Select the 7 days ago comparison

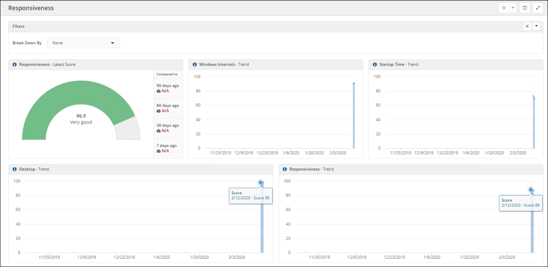[x=168, y=148]
